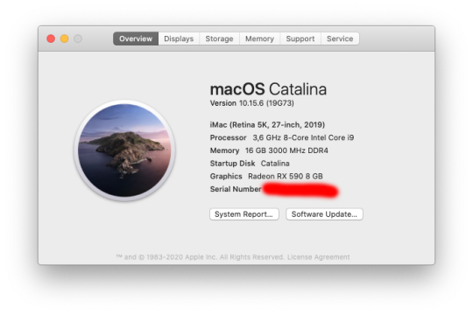The height and width of the screenshot is (315, 473).
Task: Open the Displays tab
Action: pyautogui.click(x=179, y=38)
